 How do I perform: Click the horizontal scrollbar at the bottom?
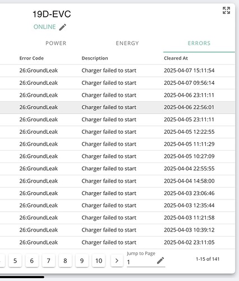[22, 277]
